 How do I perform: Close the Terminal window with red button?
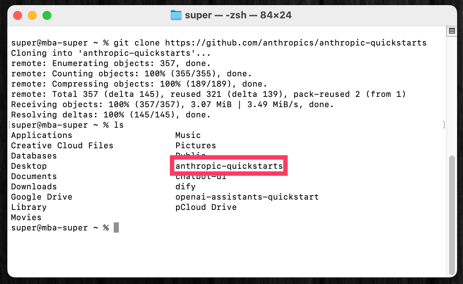point(18,15)
